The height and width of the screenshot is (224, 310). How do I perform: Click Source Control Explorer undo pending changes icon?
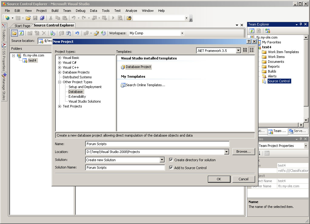point(77,33)
